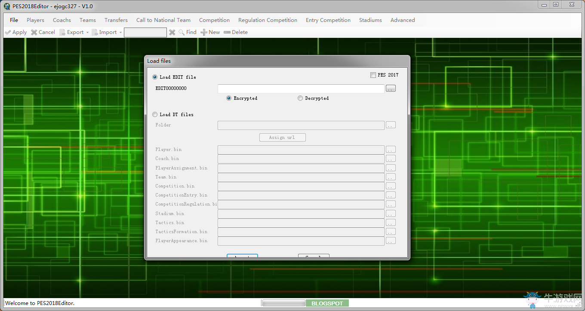Viewport: 585px width, 311px height.
Task: Choose the Decrypted radio option
Action: [300, 98]
